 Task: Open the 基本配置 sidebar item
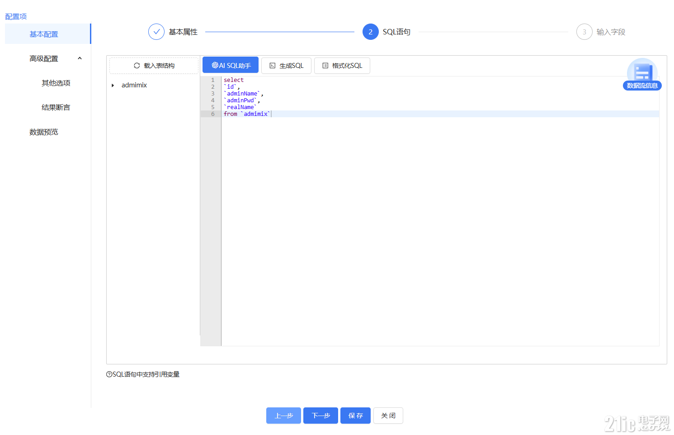pyautogui.click(x=47, y=34)
